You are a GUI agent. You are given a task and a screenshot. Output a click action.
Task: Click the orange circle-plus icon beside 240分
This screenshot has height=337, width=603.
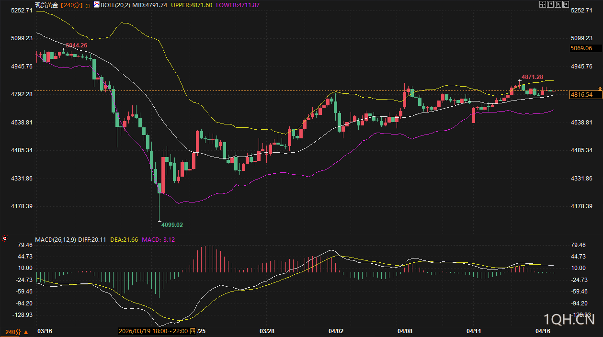[88, 5]
